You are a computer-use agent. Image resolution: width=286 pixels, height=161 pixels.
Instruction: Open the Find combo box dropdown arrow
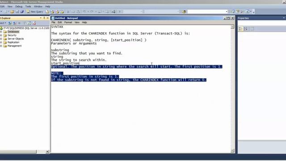227,12
